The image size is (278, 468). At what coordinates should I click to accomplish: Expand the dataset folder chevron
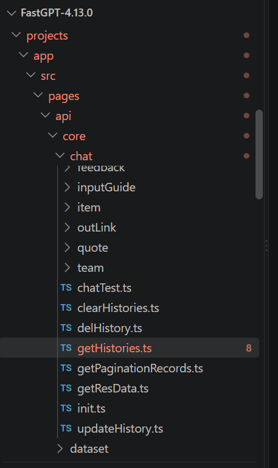pyautogui.click(x=60, y=448)
